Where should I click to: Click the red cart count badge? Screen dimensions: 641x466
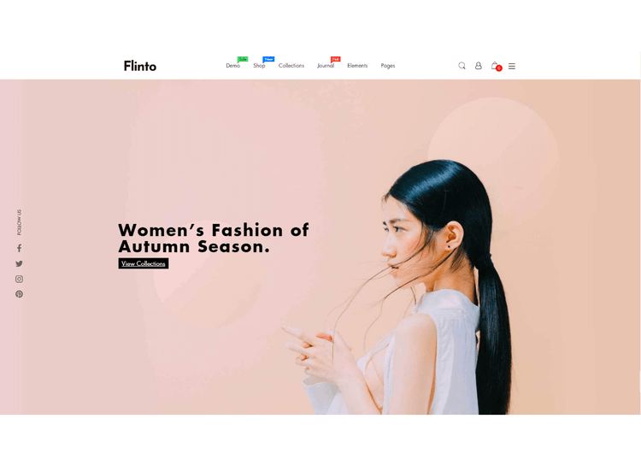point(499,68)
